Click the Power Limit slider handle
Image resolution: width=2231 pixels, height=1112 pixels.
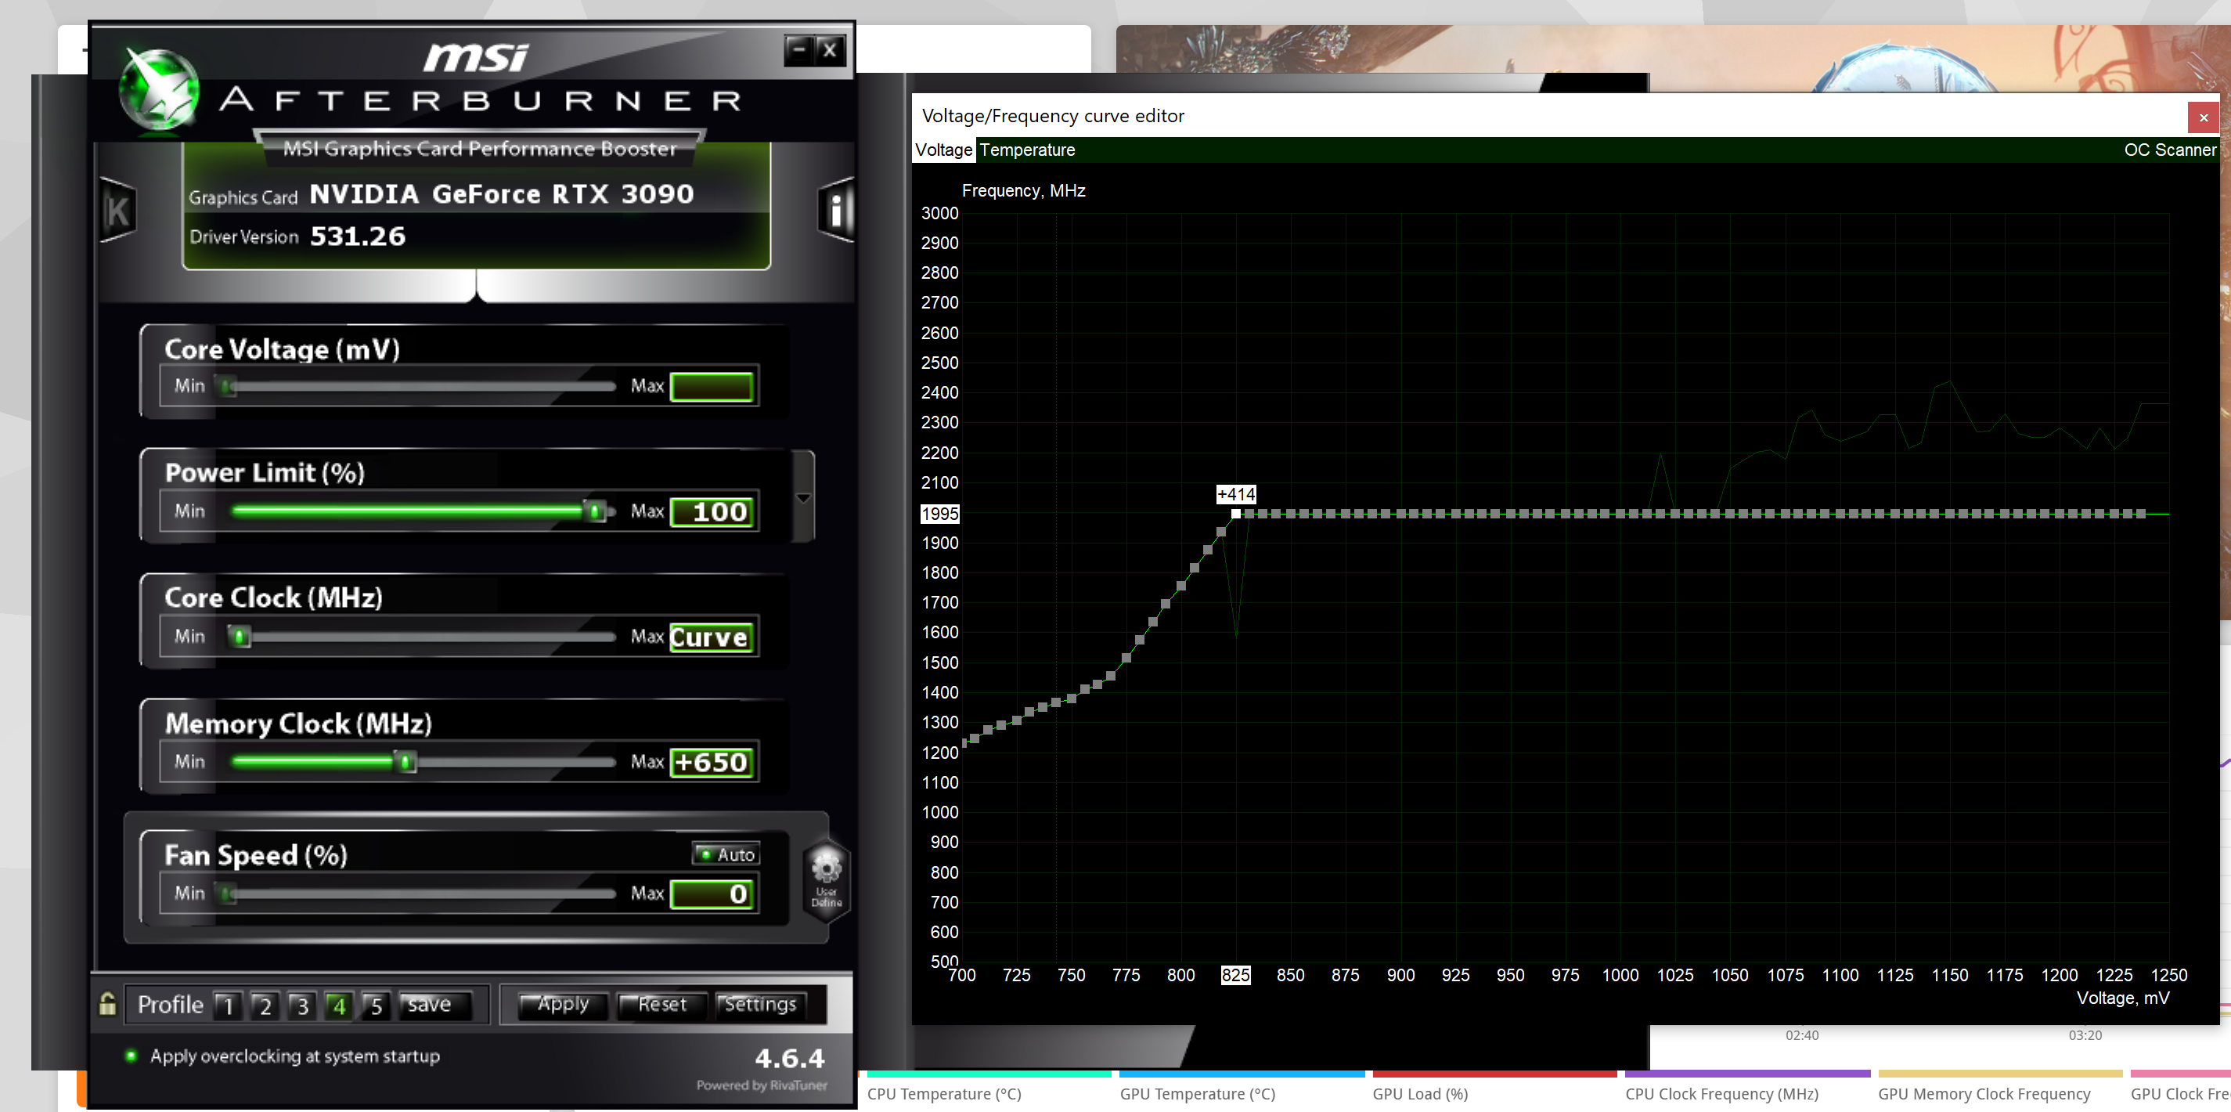[x=595, y=511]
